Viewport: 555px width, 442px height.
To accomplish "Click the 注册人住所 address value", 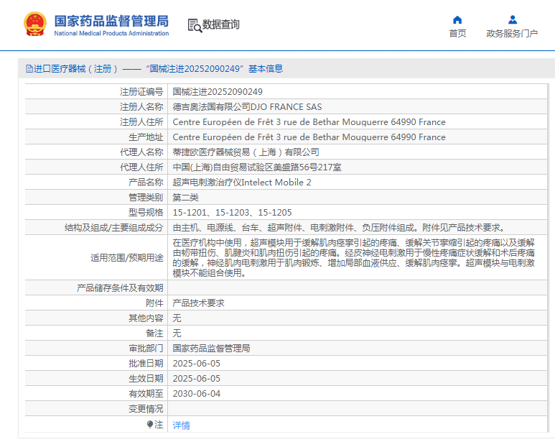I will [x=309, y=122].
